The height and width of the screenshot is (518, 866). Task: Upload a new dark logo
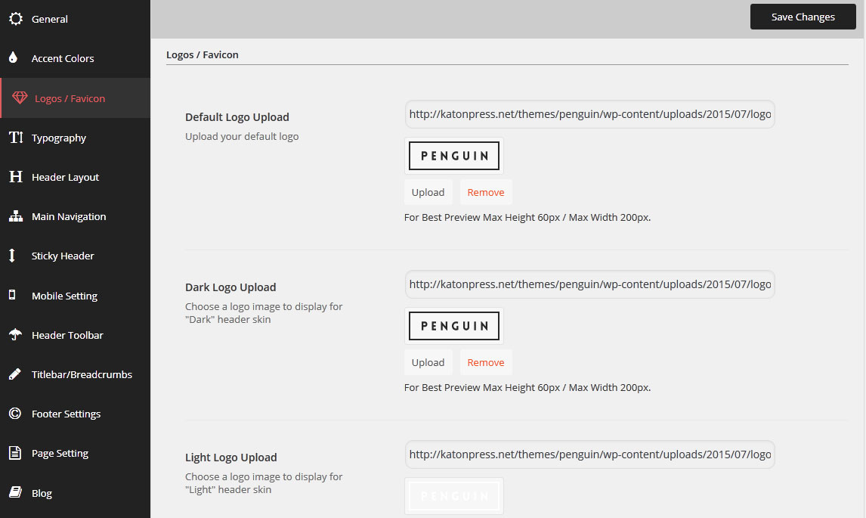428,362
